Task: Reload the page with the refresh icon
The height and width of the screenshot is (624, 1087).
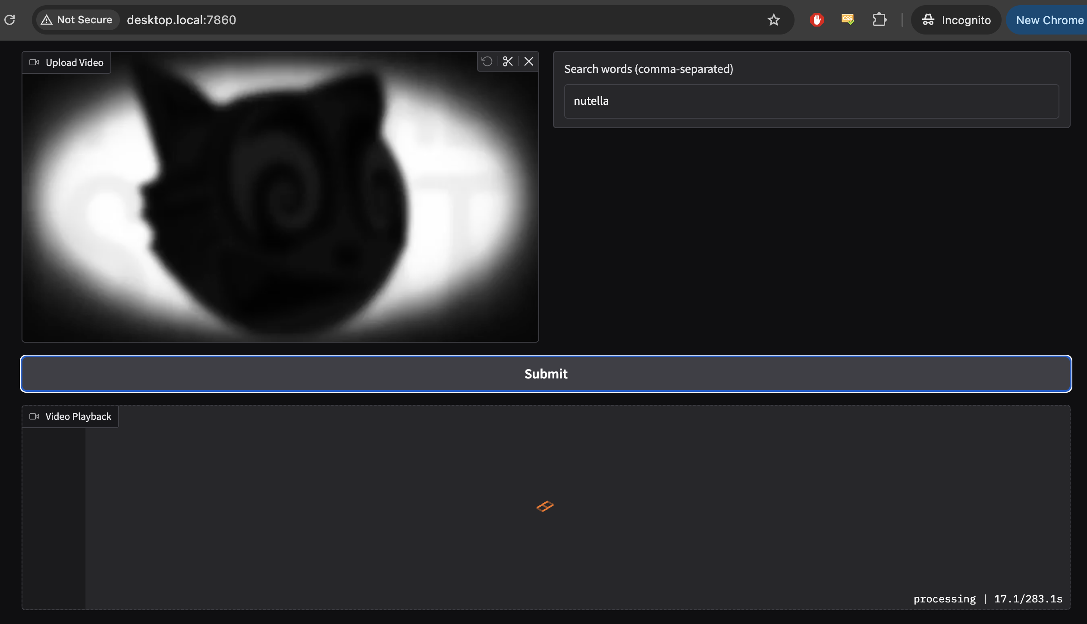Action: pyautogui.click(x=9, y=20)
